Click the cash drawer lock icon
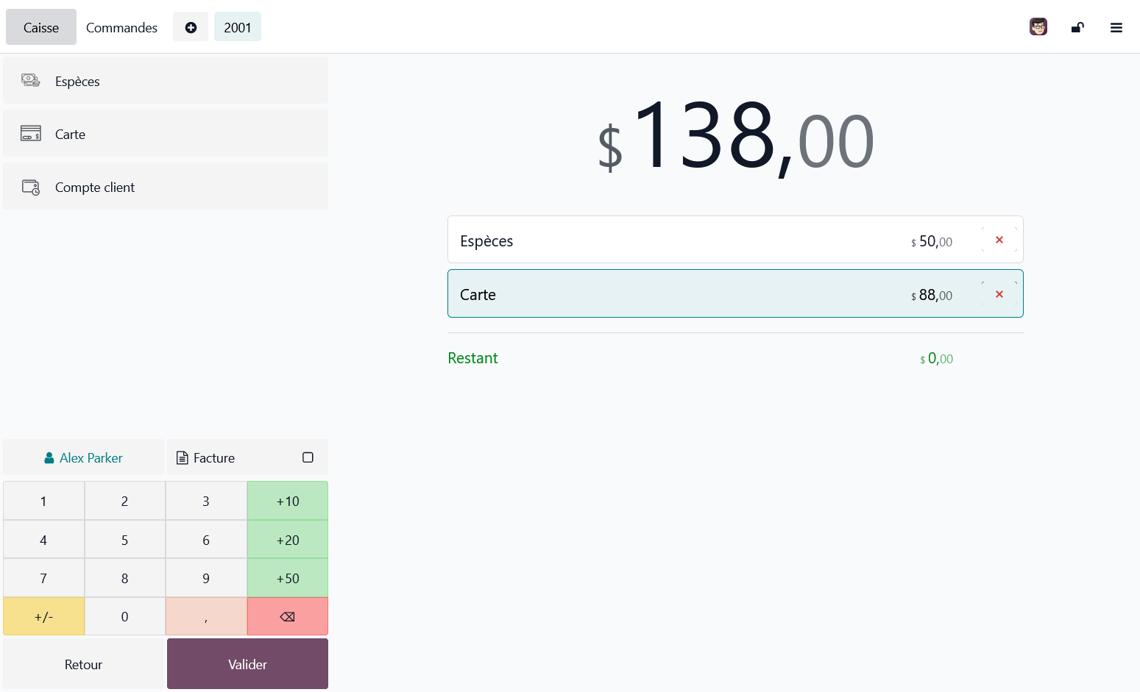This screenshot has height=692, width=1140. click(x=1077, y=26)
